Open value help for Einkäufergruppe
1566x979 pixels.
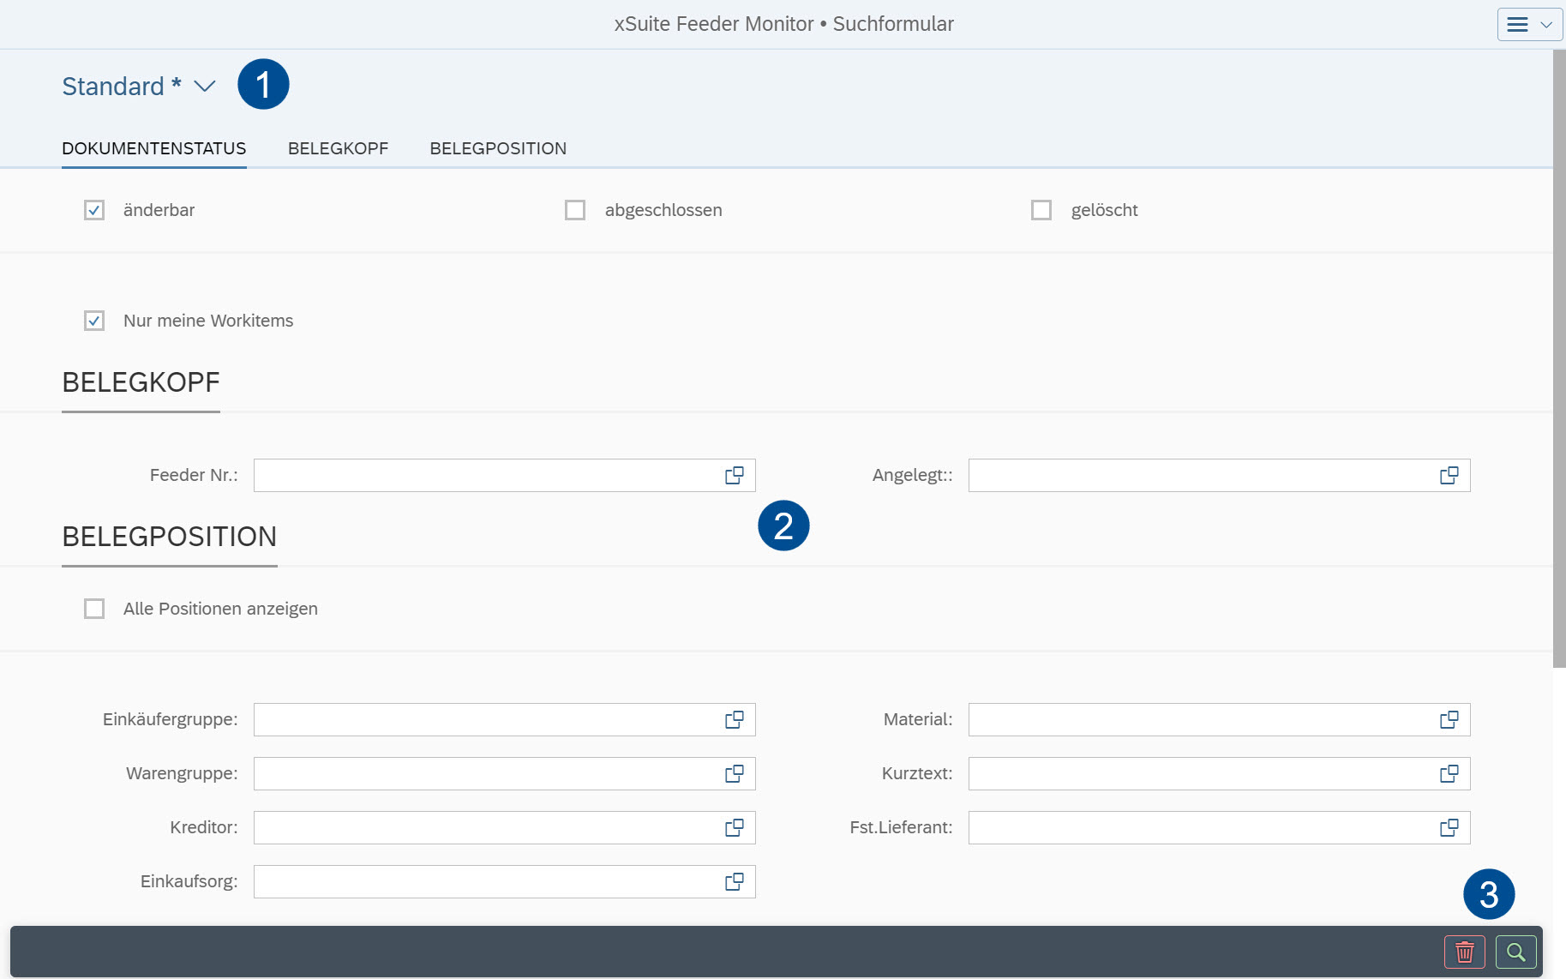pos(734,719)
